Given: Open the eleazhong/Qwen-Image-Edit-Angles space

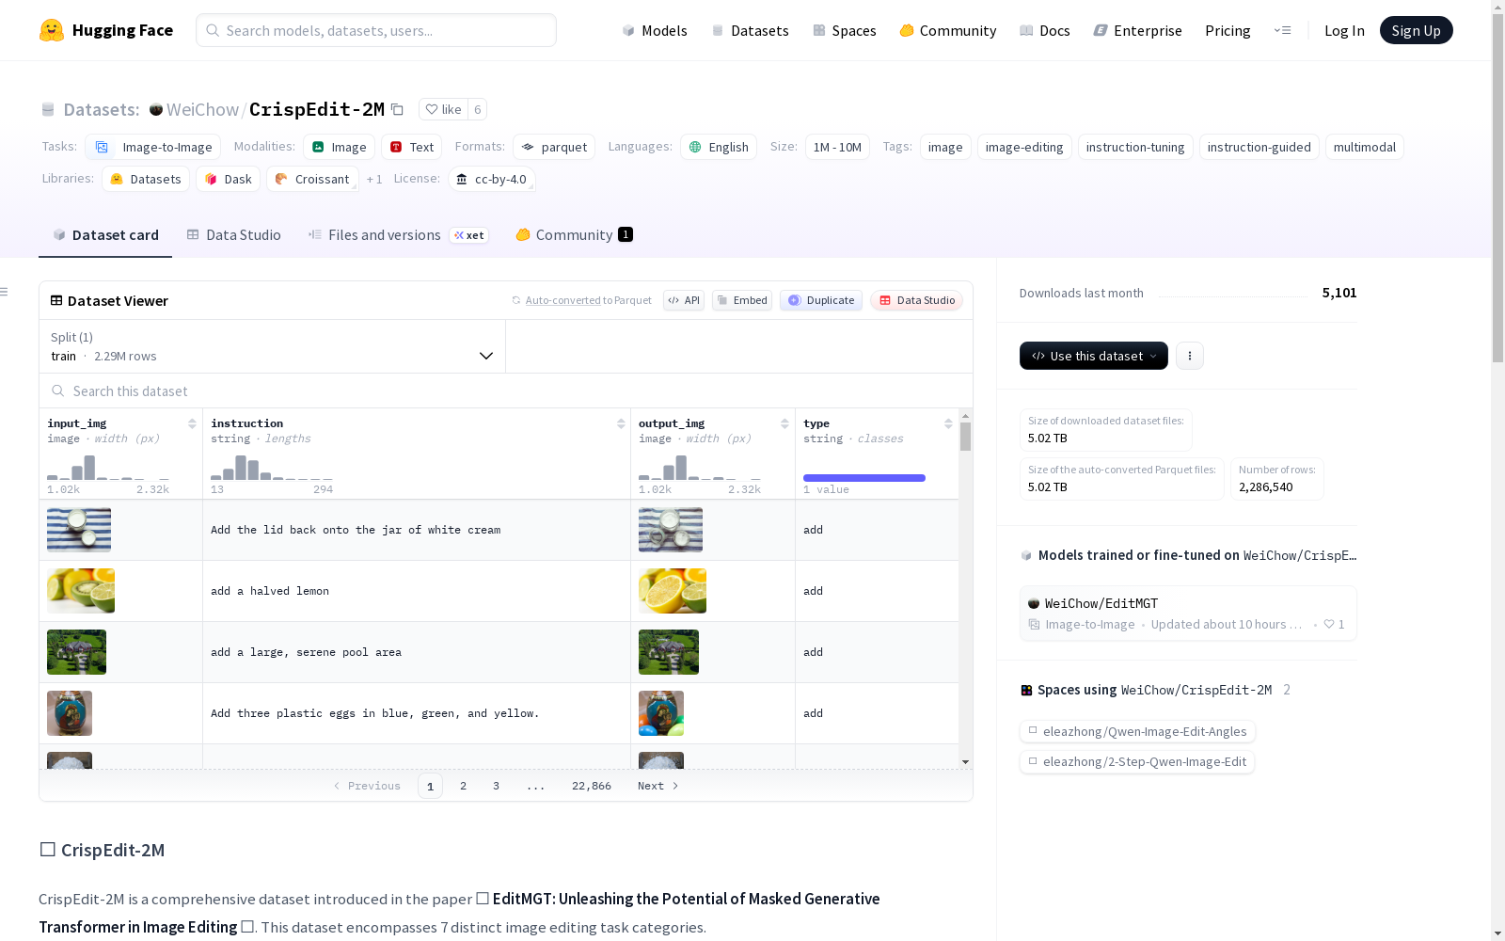Looking at the screenshot, I should pyautogui.click(x=1137, y=731).
